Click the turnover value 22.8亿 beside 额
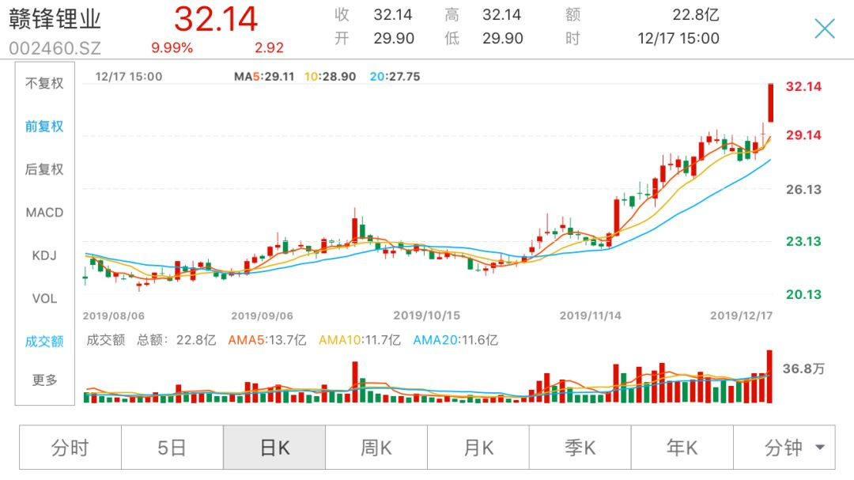Viewport: 854px width, 480px height. 696,15
